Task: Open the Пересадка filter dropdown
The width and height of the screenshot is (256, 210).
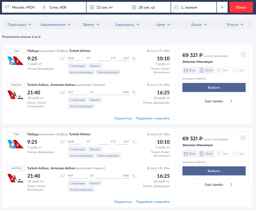Action: pos(20,24)
